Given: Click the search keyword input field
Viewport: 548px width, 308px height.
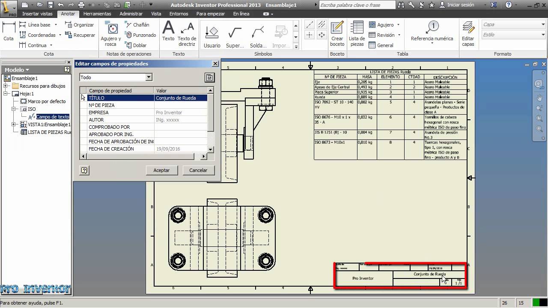Looking at the screenshot, I should [357, 5].
